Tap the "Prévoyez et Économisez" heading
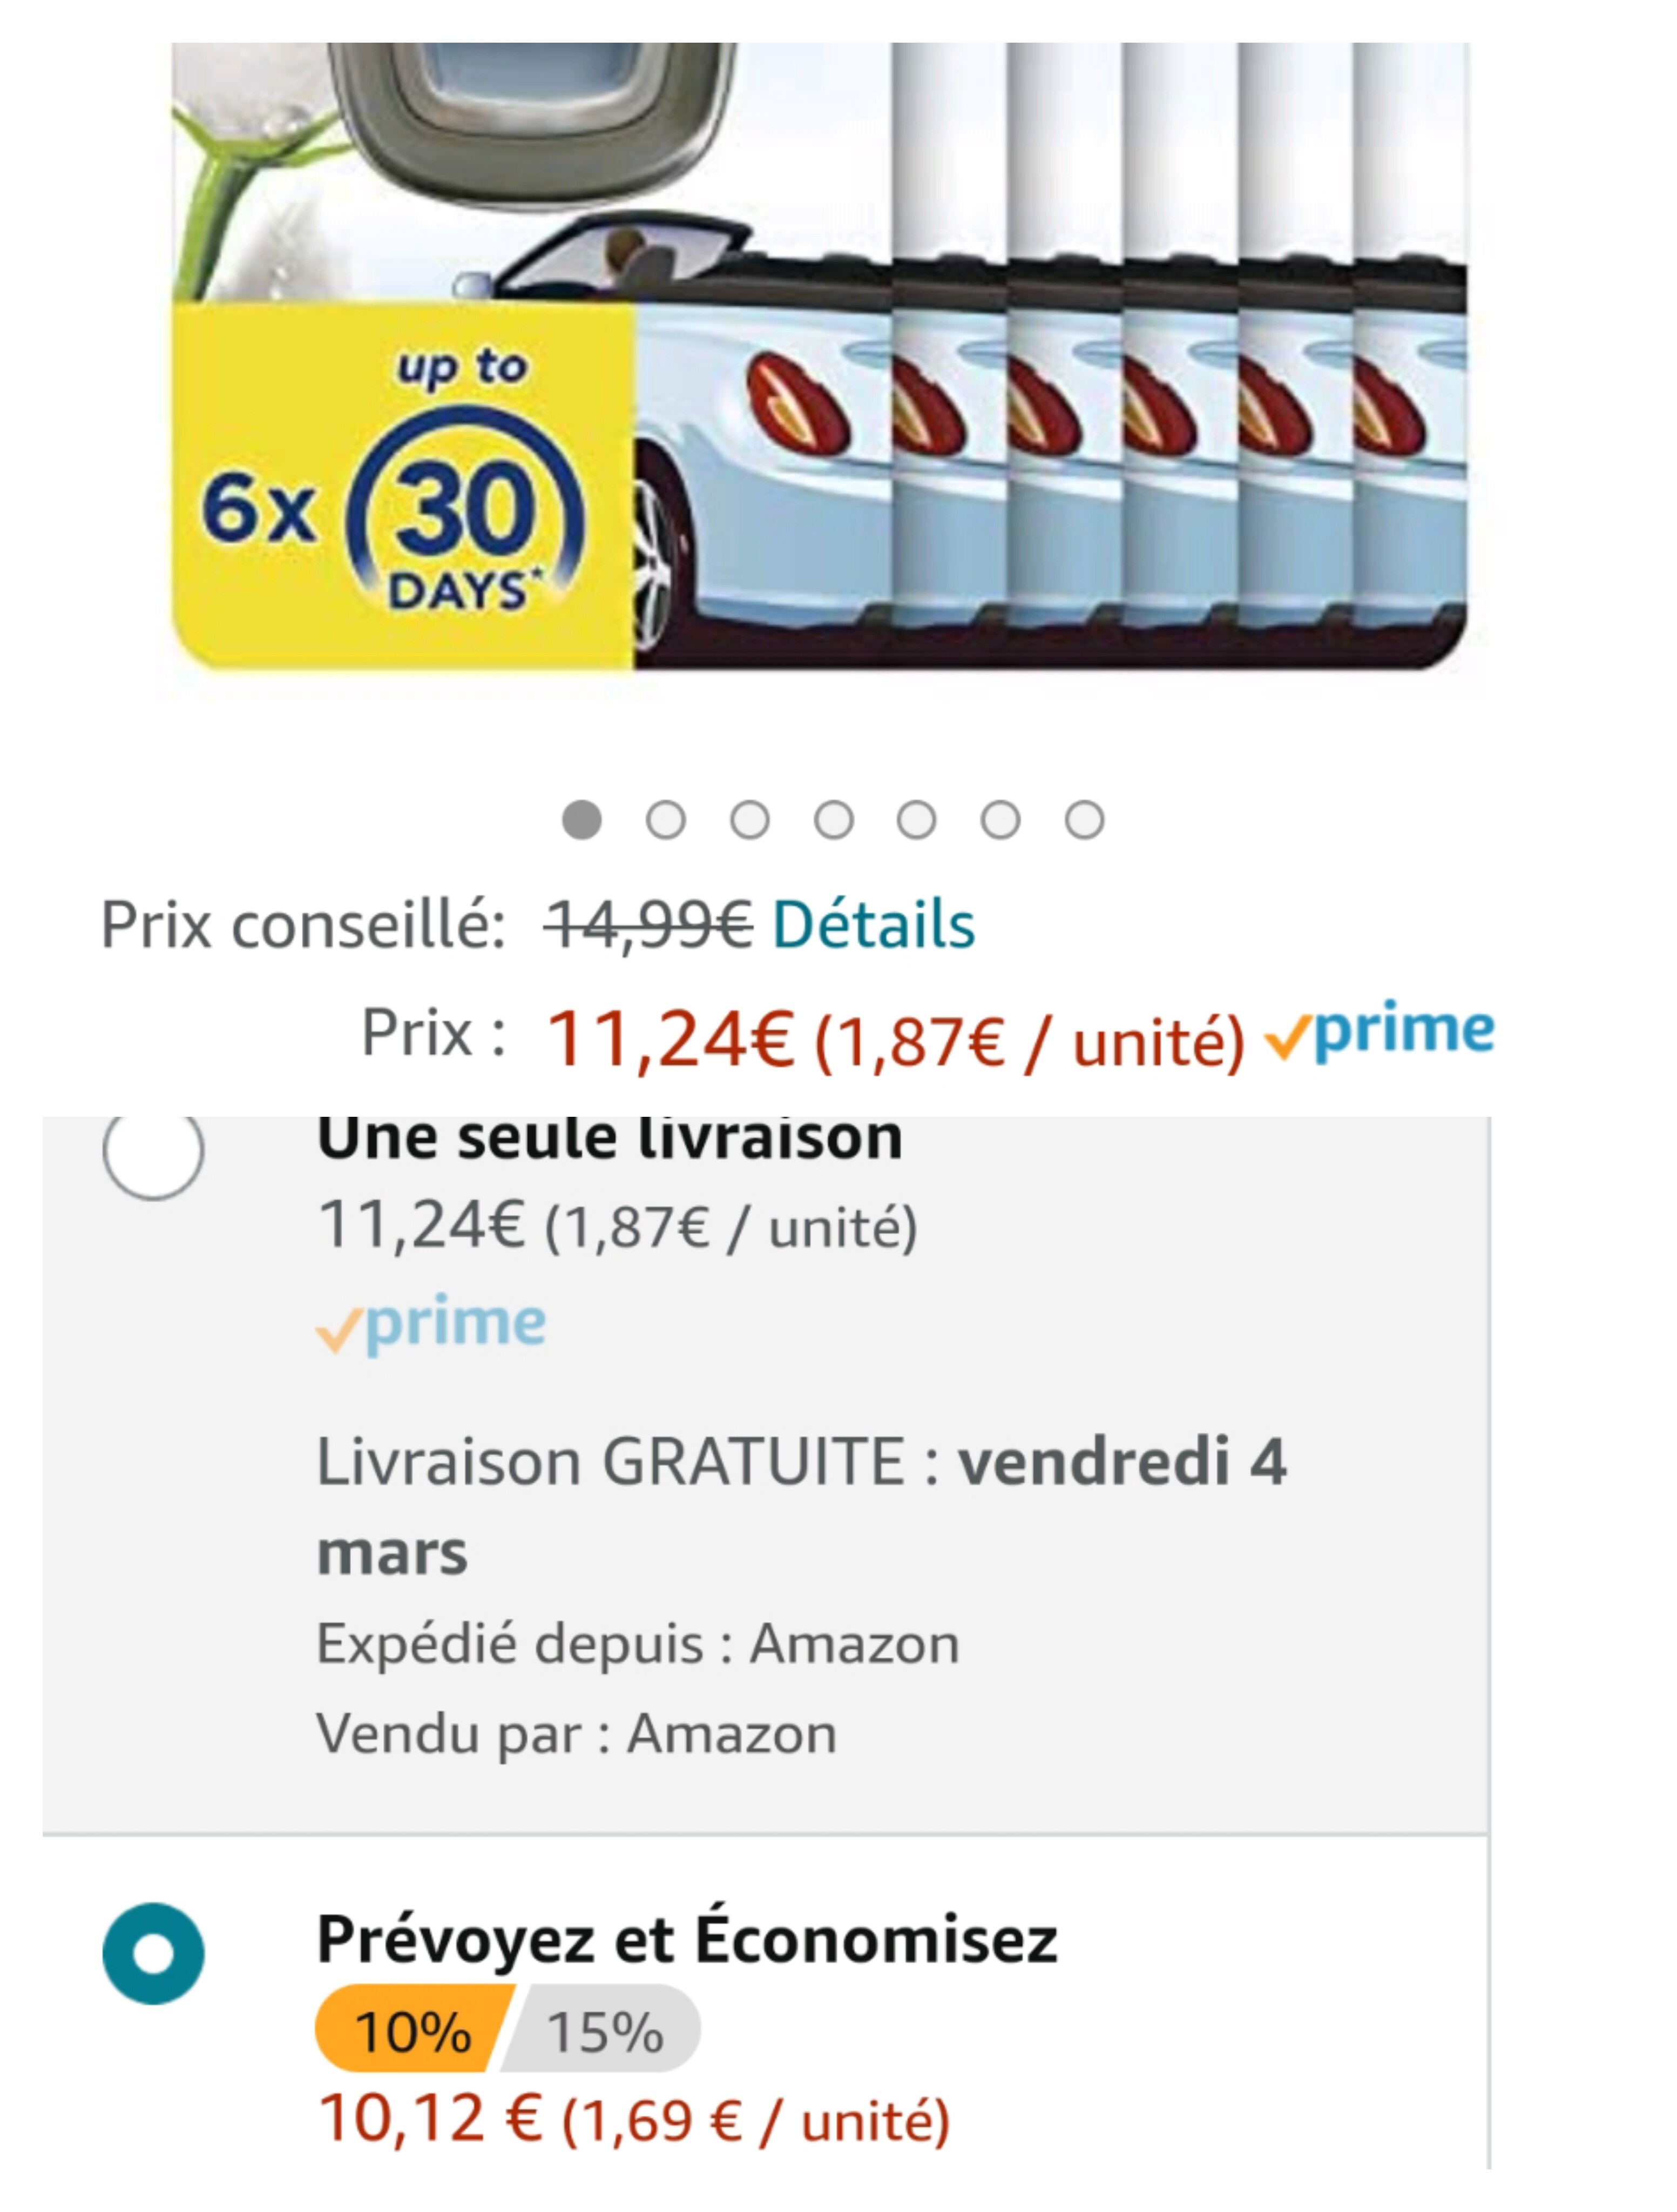 point(687,1940)
